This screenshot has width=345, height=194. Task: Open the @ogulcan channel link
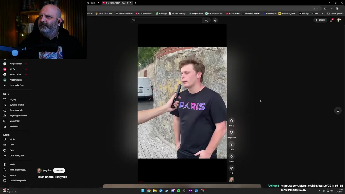coord(47,171)
